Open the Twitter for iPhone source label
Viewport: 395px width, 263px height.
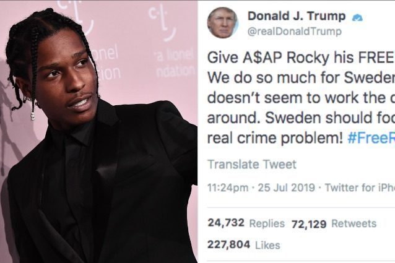click(x=360, y=188)
